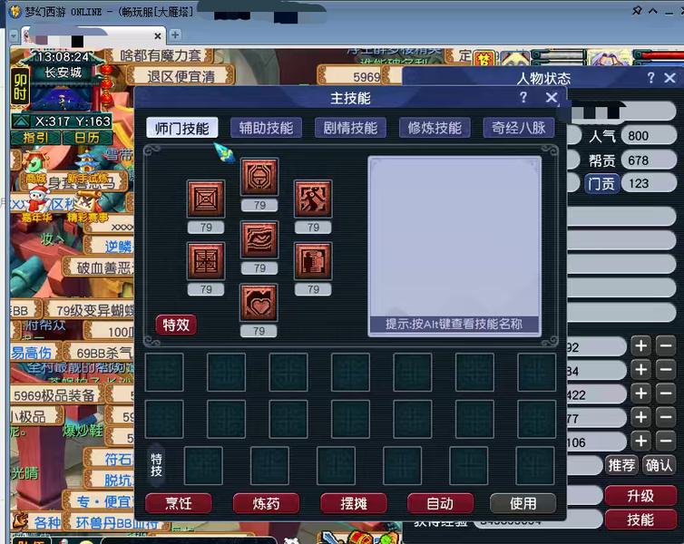Select the right lower standing-figure skill icon
The image size is (684, 544).
click(313, 261)
